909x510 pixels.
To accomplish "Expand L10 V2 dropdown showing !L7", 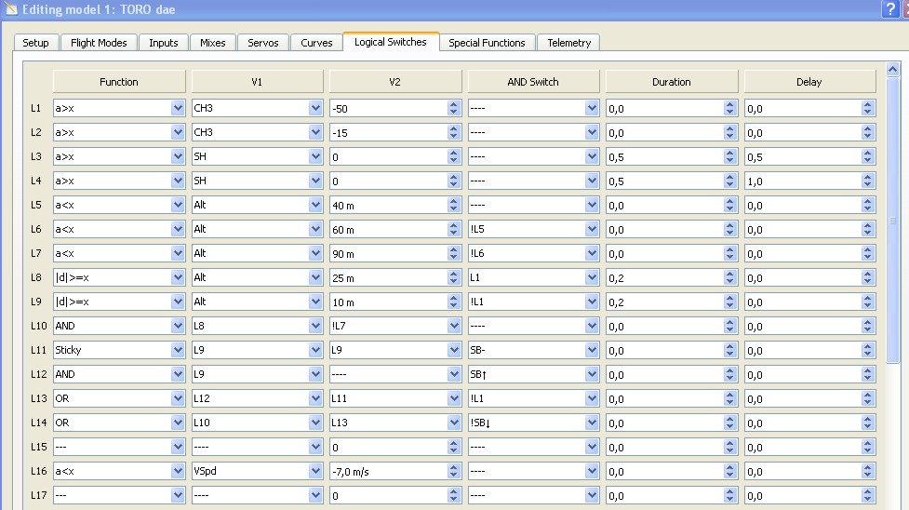I will pos(454,327).
